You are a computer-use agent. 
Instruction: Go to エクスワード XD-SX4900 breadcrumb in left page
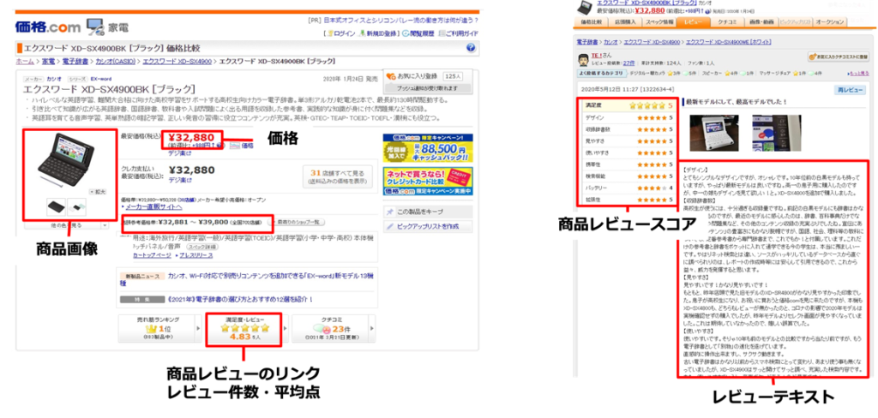177,61
